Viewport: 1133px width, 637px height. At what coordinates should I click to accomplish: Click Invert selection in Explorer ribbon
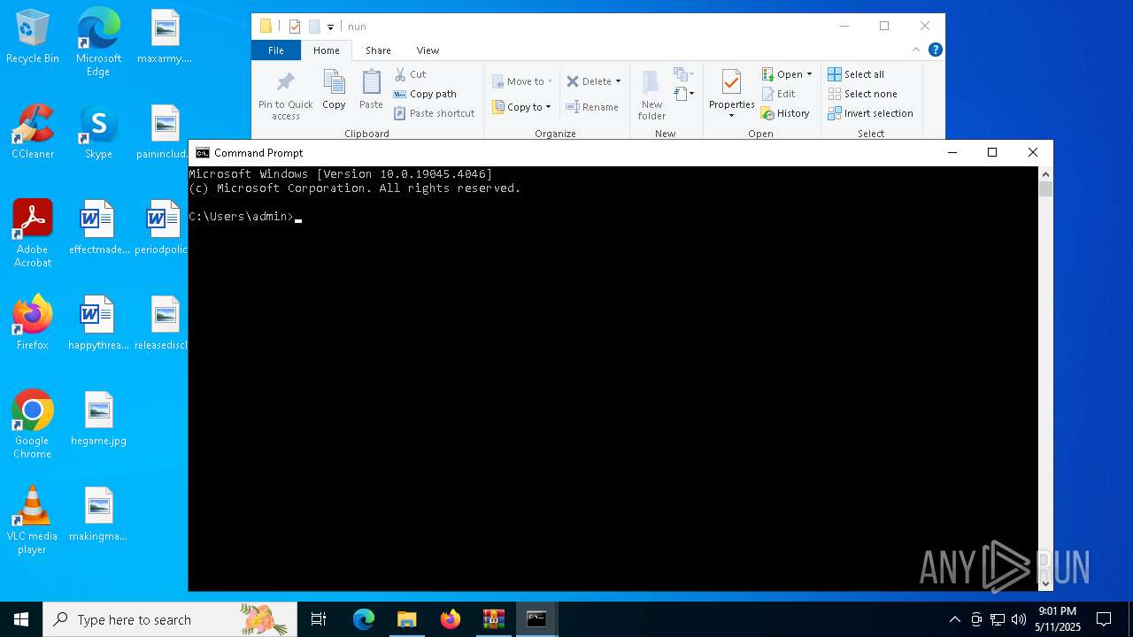tap(871, 113)
